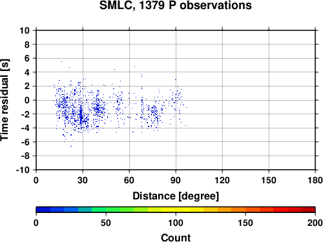Click the 'Time residual [s]' y-axis label

[5, 100]
